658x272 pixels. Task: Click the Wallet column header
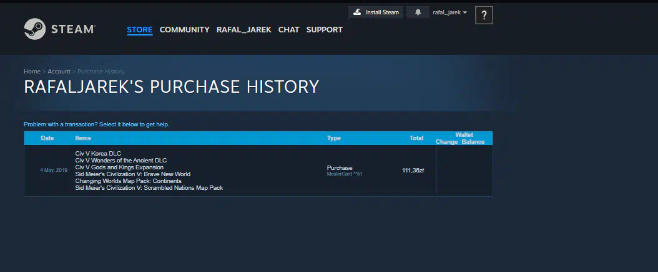[464, 134]
